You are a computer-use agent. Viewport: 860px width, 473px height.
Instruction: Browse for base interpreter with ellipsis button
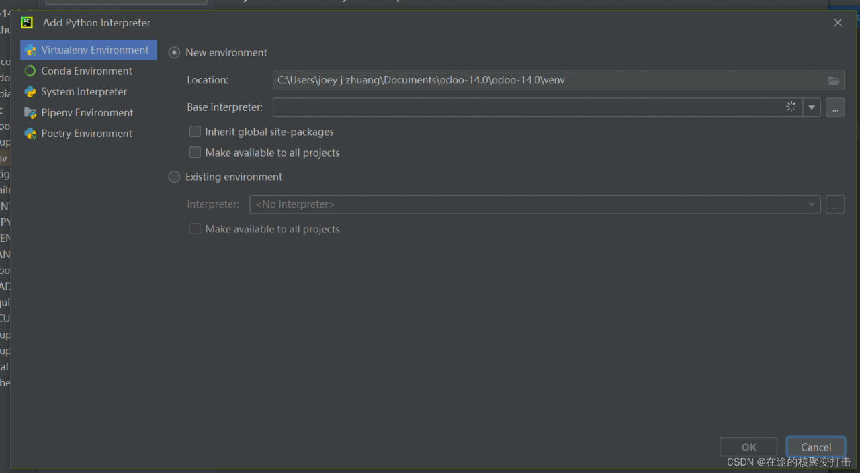835,107
